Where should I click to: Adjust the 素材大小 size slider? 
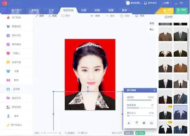point(140,116)
